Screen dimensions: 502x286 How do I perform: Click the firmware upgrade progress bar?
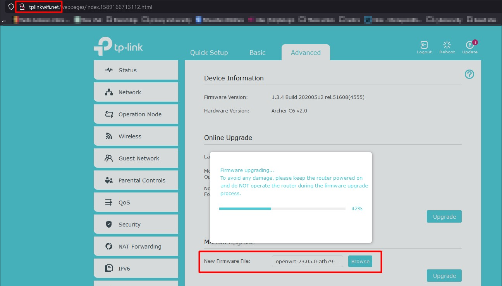tap(282, 209)
